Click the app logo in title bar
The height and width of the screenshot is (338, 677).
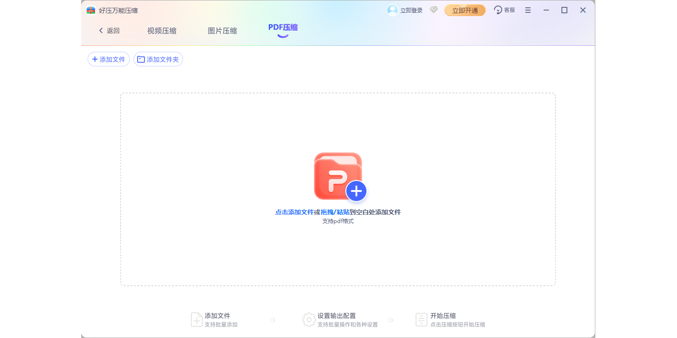click(x=91, y=10)
